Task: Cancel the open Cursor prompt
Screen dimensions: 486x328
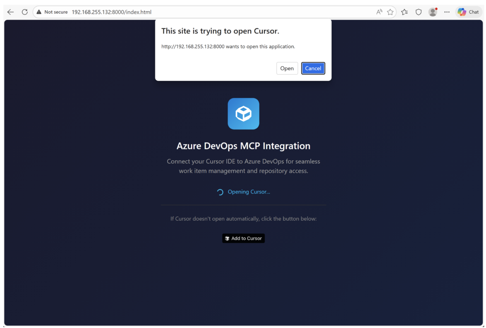Action: pos(313,68)
